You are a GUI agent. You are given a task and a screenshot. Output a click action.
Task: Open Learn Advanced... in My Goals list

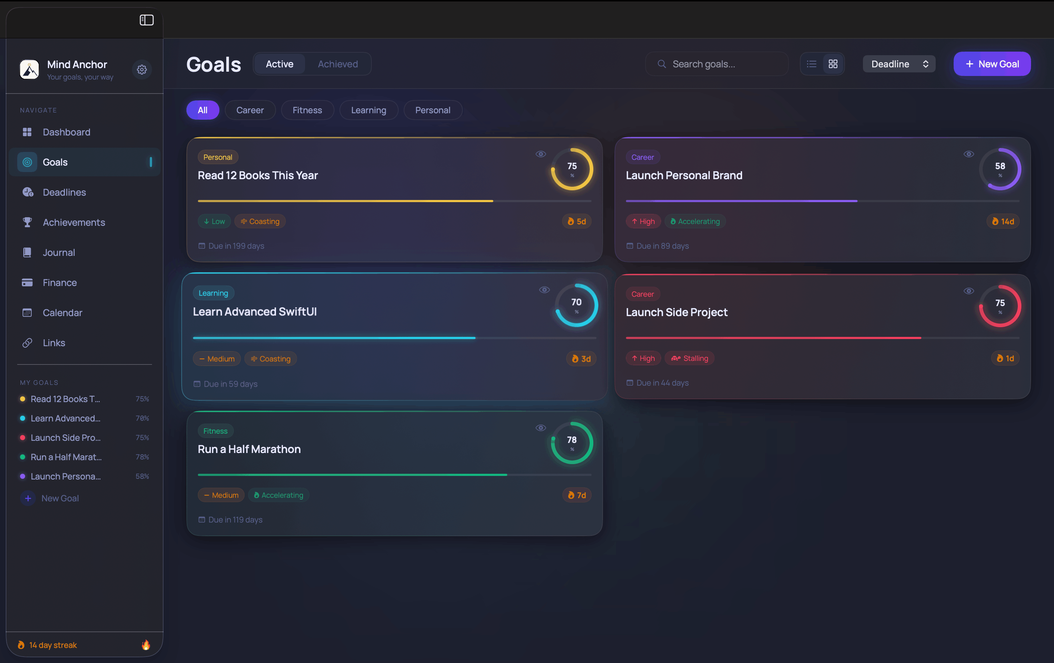(85, 418)
